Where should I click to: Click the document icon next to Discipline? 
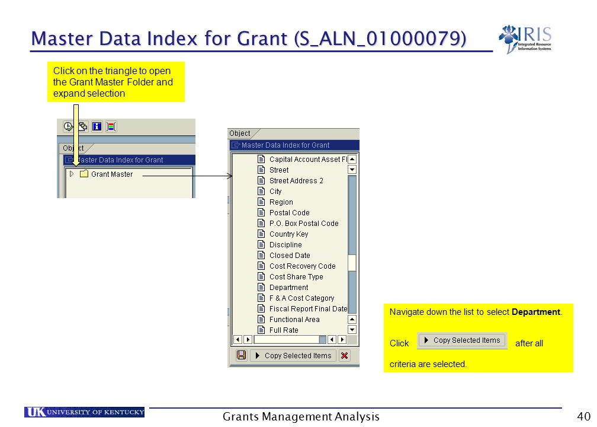(261, 244)
